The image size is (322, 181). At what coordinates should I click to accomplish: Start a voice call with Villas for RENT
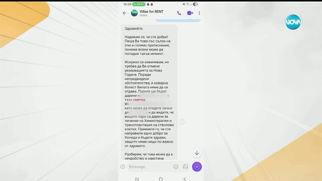179,13
